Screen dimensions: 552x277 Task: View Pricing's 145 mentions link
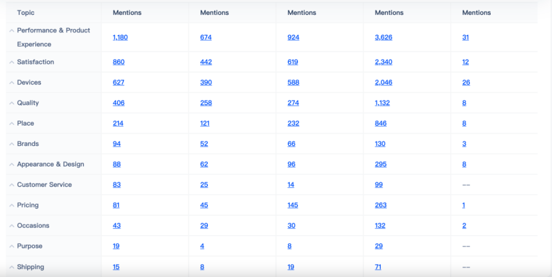[x=293, y=205]
